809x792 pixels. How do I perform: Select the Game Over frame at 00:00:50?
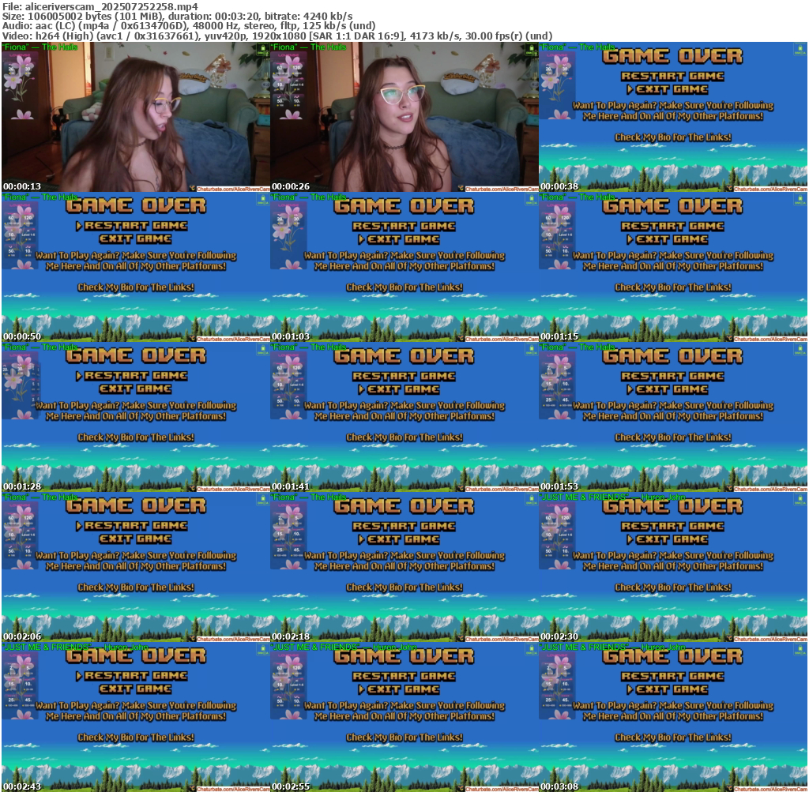[x=136, y=267]
